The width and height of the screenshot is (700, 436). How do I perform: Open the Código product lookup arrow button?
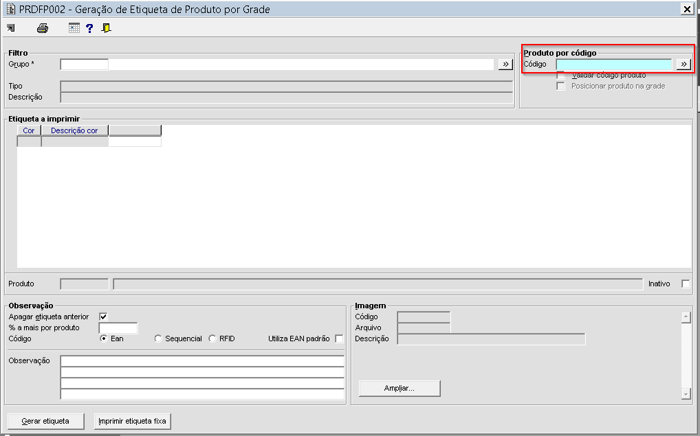pos(683,64)
